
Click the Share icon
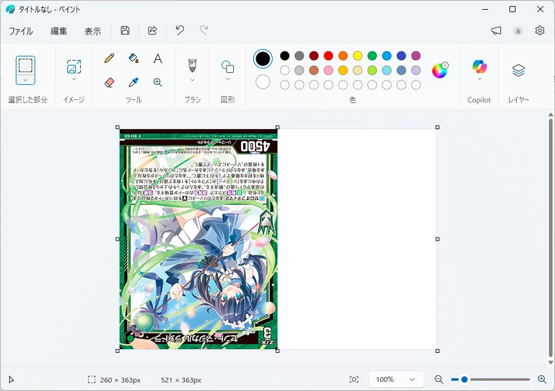152,30
